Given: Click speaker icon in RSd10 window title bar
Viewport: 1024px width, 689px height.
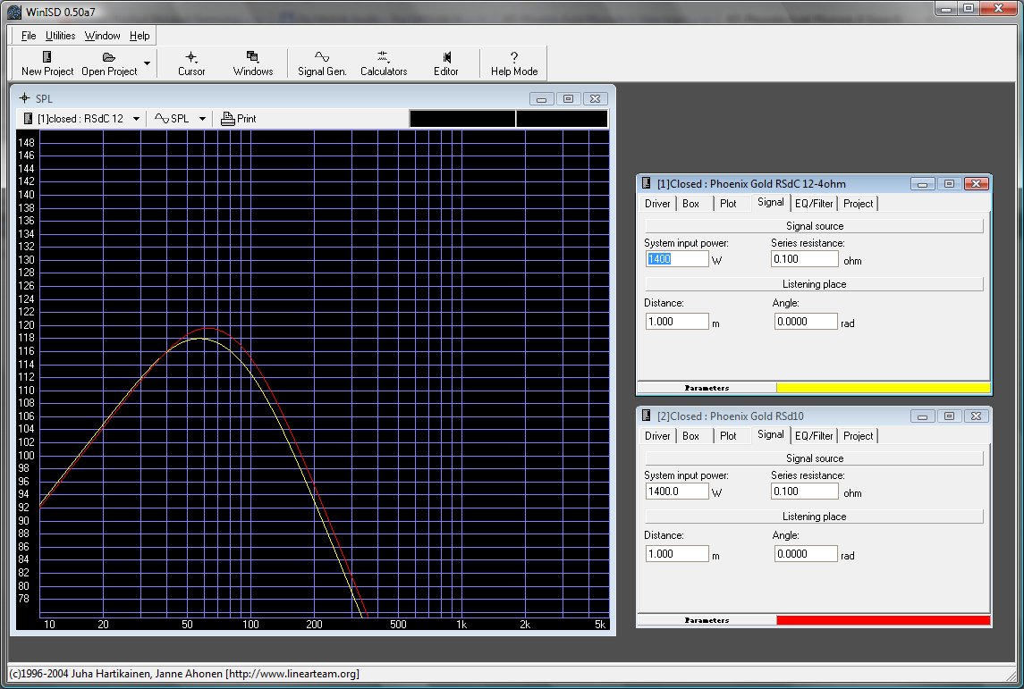Looking at the screenshot, I should [x=646, y=416].
